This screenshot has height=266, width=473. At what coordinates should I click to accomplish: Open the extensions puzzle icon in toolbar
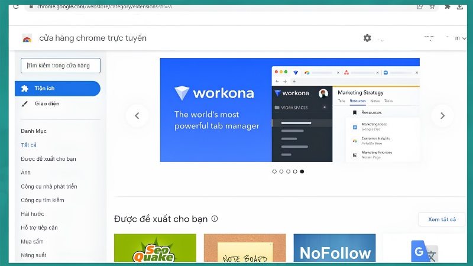pyautogui.click(x=448, y=7)
